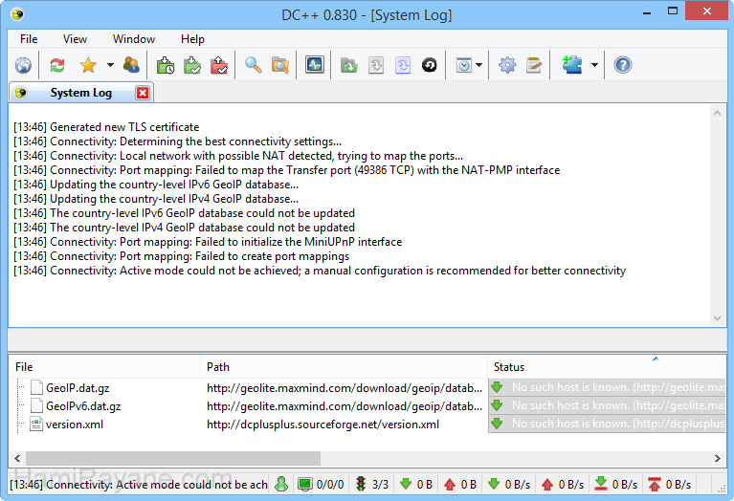Click the GeoIPv6.dat.gz status progress bar

point(607,405)
